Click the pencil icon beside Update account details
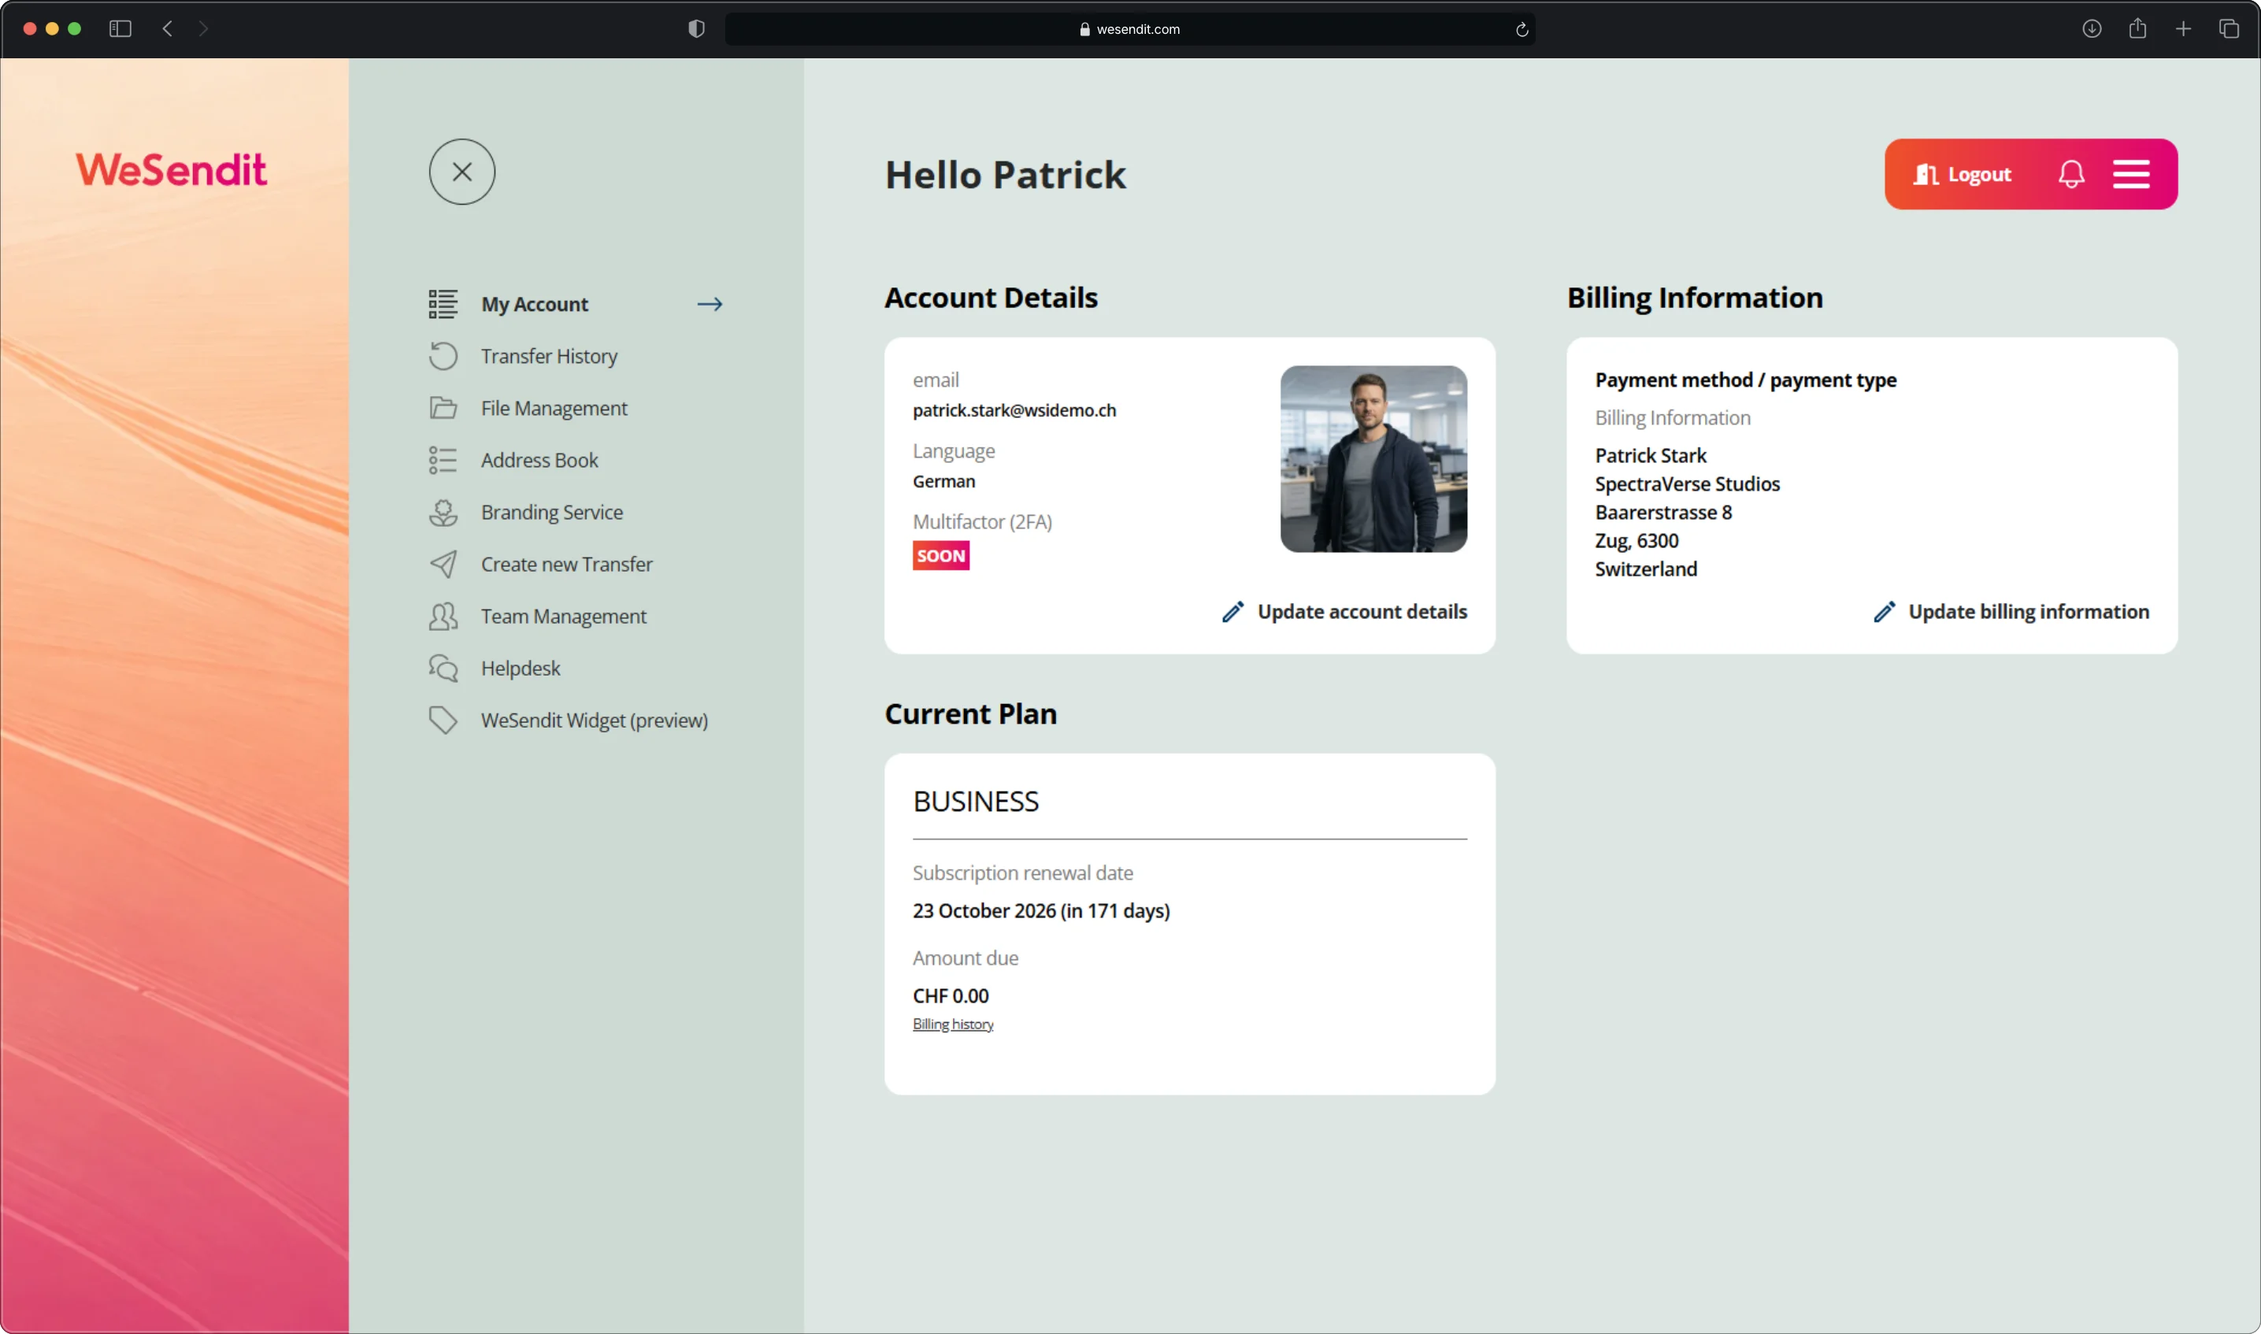2261x1334 pixels. [1232, 612]
